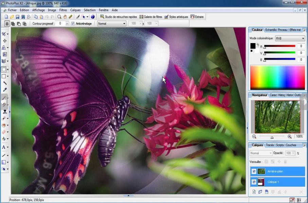This screenshot has height=203, width=308.
Task: Open the blue Help icon
Action: click(92, 17)
